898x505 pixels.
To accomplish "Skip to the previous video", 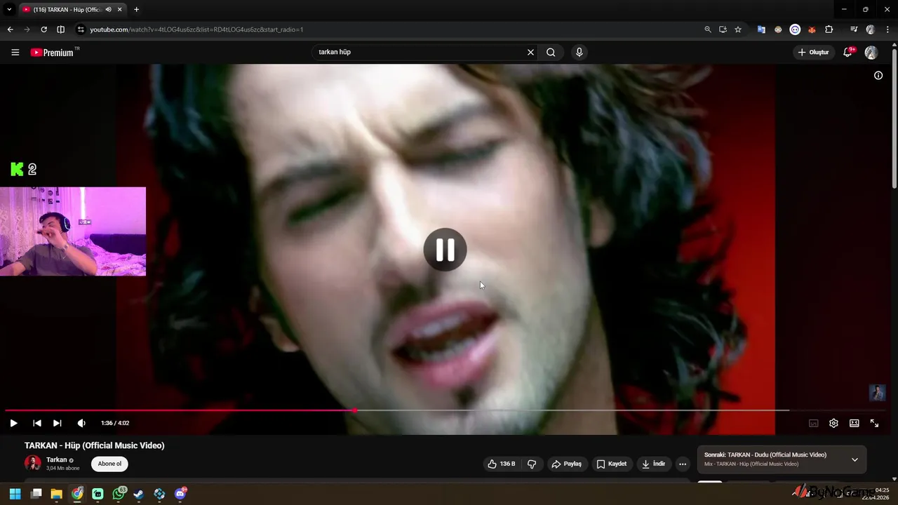I will click(37, 423).
